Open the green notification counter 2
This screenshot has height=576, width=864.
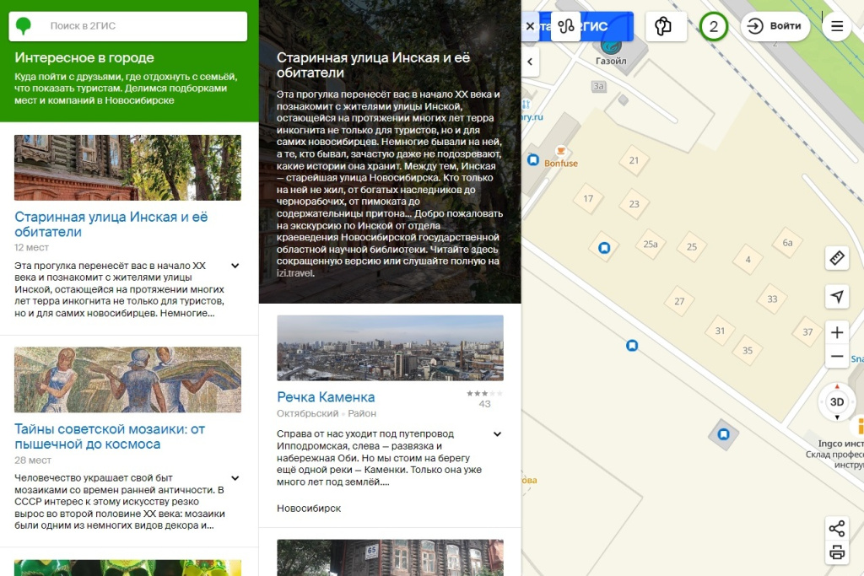point(714,26)
